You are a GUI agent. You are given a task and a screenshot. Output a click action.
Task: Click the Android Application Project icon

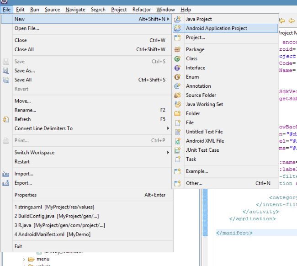[177, 28]
